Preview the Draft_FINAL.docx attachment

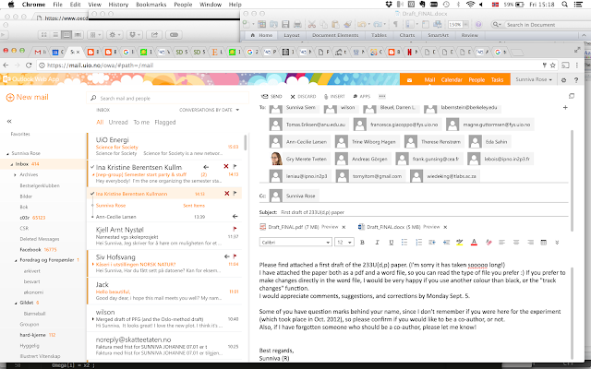(431, 227)
